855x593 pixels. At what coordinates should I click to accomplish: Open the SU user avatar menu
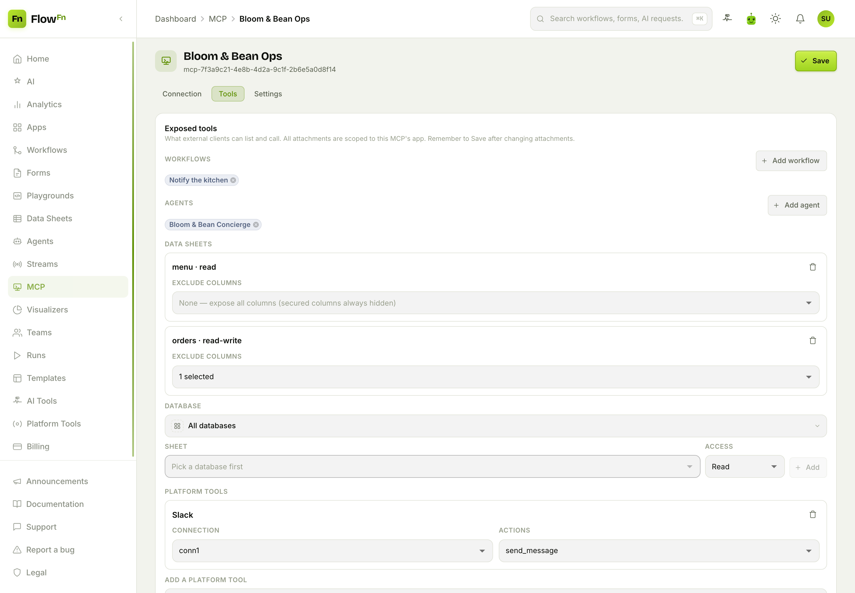(825, 19)
